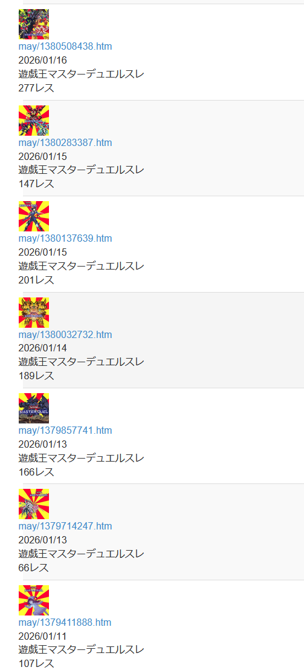Click thumbnail above may/1380283387.htm

tap(34, 121)
